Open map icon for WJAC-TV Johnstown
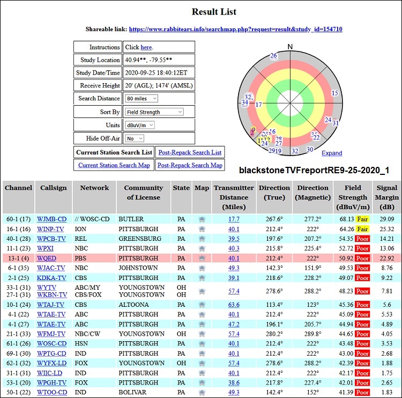This screenshot has width=402, height=398. point(202,268)
